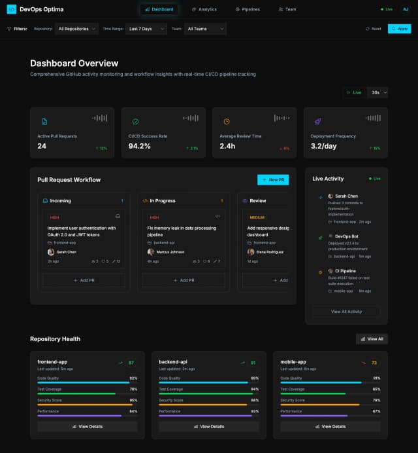
Task: Open the All Teams dropdown
Action: (205, 29)
